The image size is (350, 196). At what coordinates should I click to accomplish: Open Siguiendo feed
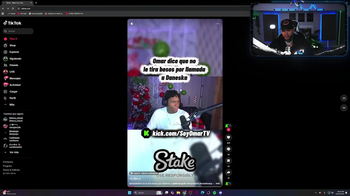tap(12, 59)
